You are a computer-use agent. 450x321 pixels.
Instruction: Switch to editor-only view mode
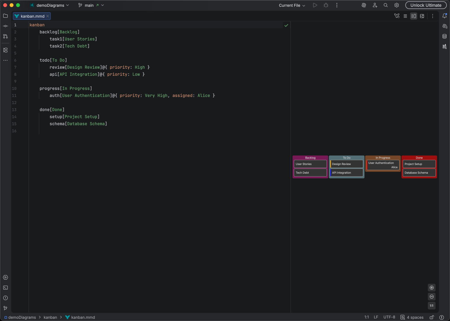point(405,16)
